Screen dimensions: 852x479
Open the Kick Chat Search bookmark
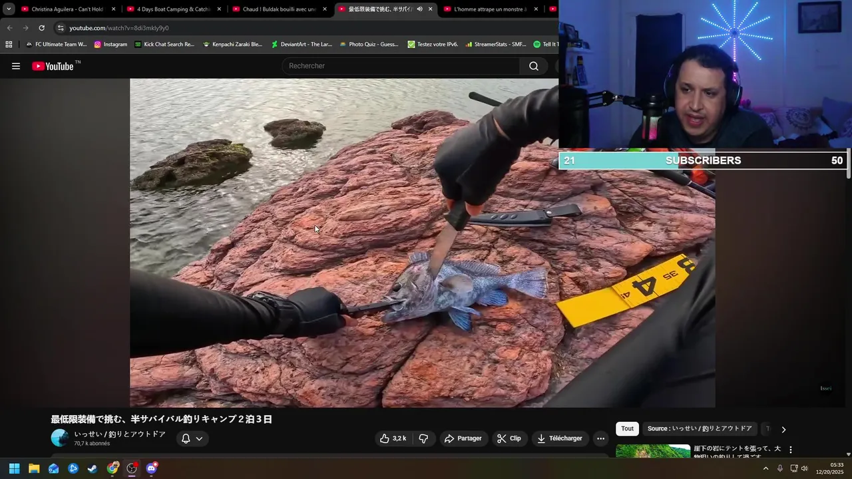164,45
